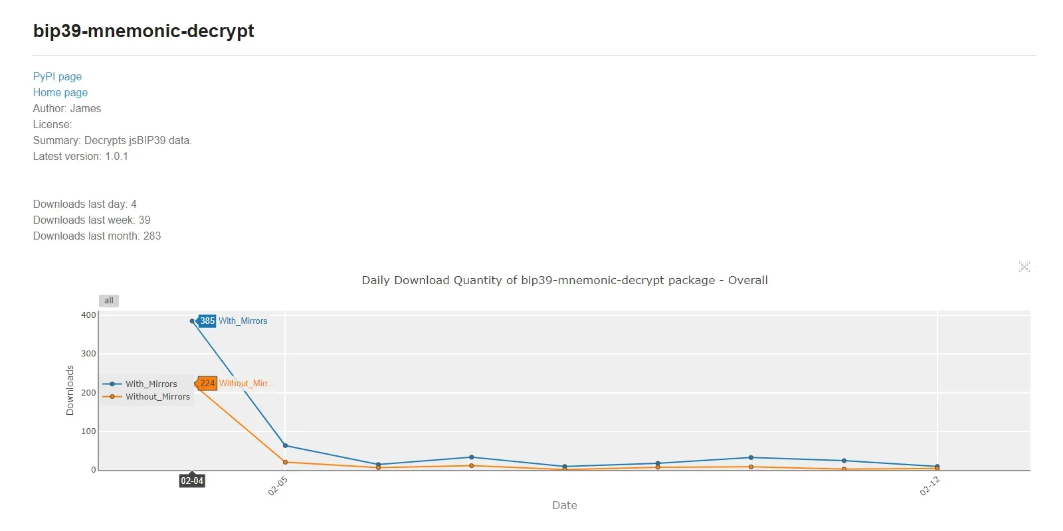Click the 385 With_Mirrors tooltip callout
Viewport: 1063px width, 531px height.
pyautogui.click(x=206, y=321)
